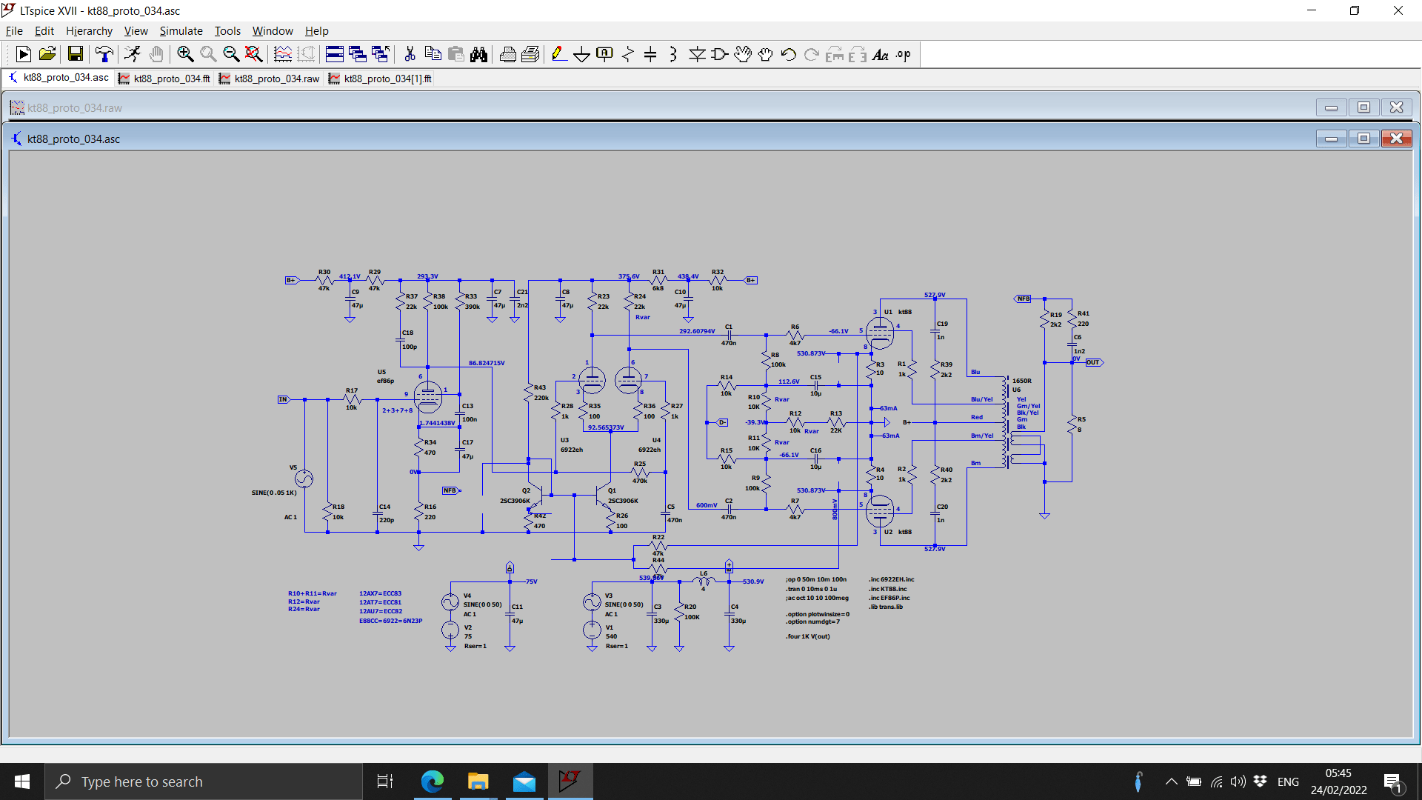This screenshot has height=800, width=1422.
Task: Open Microsoft Edge from the taskbar
Action: [x=433, y=781]
